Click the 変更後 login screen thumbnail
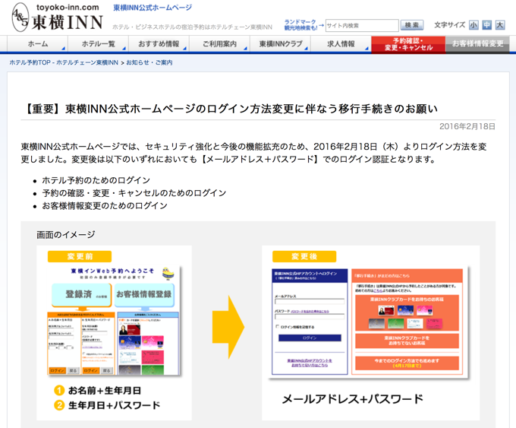This screenshot has height=428, width=516. point(368,322)
